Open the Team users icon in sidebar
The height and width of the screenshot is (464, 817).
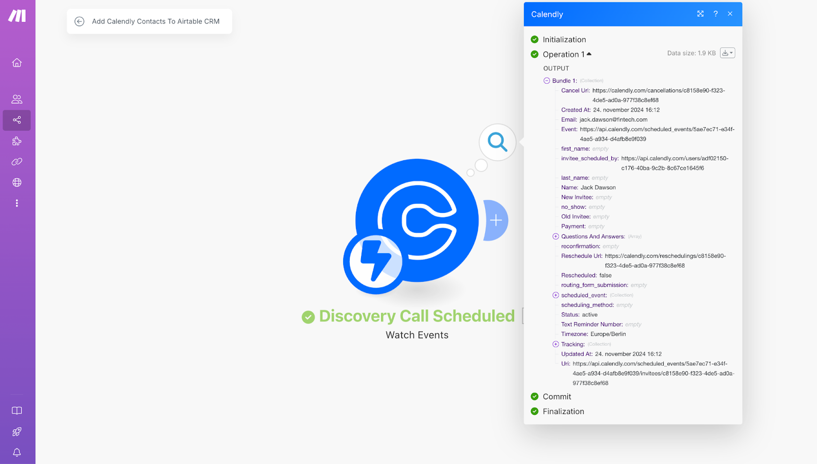[x=17, y=99]
